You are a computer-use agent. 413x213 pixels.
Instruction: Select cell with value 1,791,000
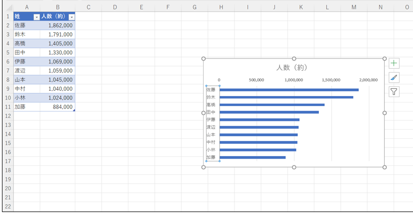coord(58,35)
